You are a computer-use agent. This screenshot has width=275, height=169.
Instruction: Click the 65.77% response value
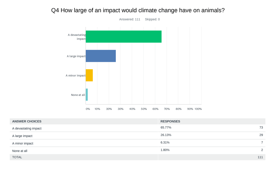pos(166,128)
